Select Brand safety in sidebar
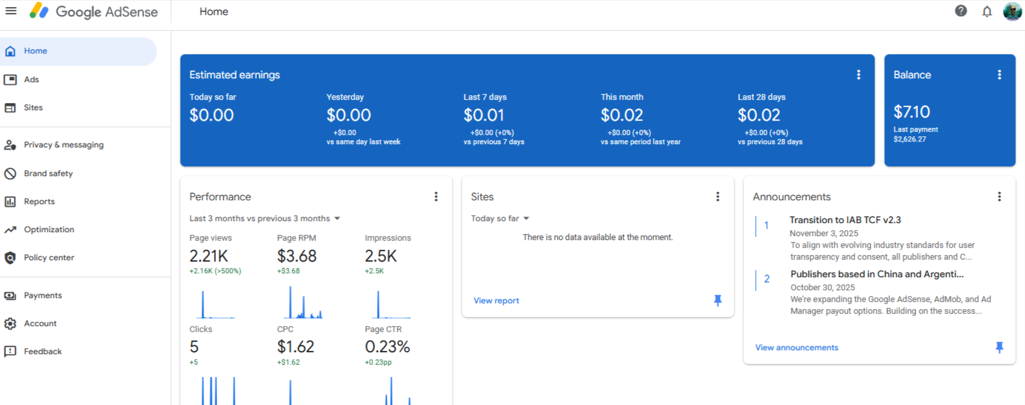The height and width of the screenshot is (405, 1025). tap(48, 173)
